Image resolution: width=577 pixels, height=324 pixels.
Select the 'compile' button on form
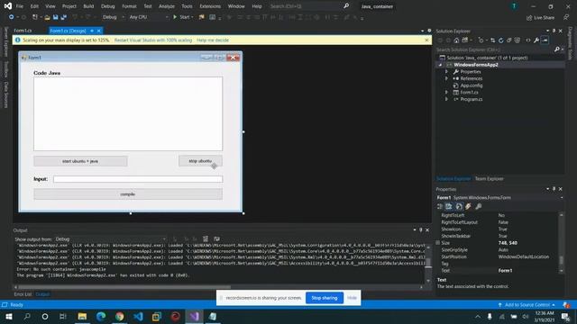coord(128,194)
